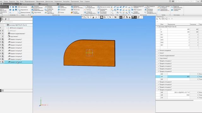Image resolution: width=202 pixels, height=113 pixels.
Task: Switch to Полка навесная.a3d document tab
Action: [x=28, y=4]
